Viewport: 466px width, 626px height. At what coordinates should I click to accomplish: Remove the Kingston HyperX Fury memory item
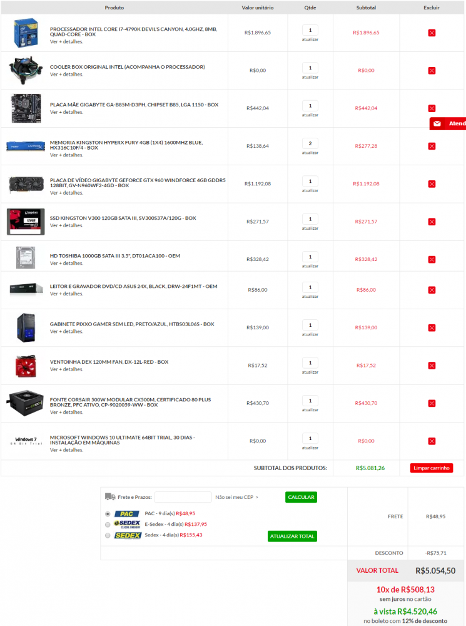432,146
